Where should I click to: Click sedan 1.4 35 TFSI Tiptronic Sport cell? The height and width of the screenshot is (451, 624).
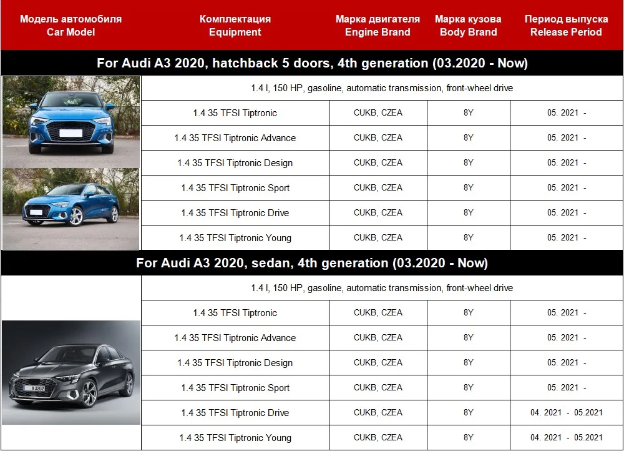pyautogui.click(x=235, y=388)
